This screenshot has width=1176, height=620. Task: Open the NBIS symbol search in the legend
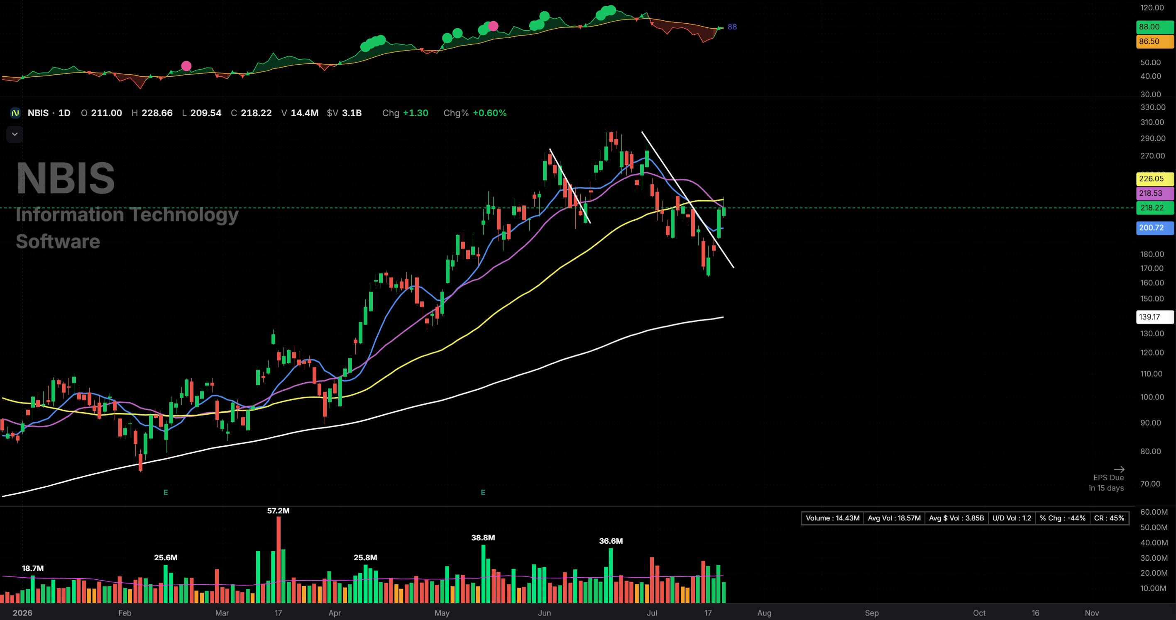coord(38,113)
